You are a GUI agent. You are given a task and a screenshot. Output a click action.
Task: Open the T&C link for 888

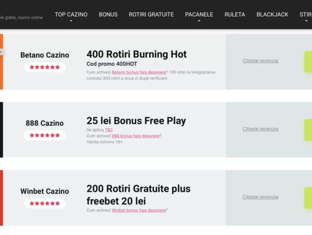(109, 130)
